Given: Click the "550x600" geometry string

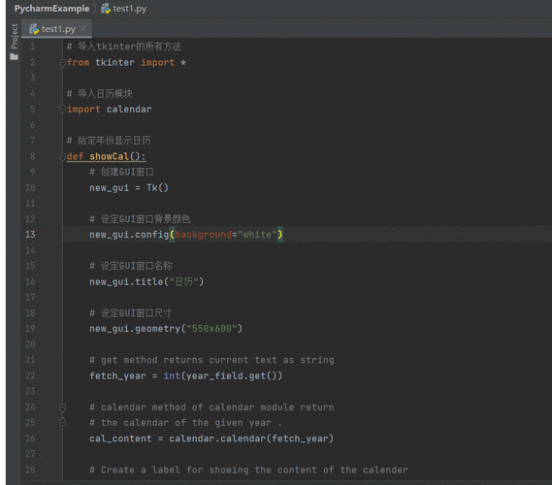Looking at the screenshot, I should pos(211,329).
